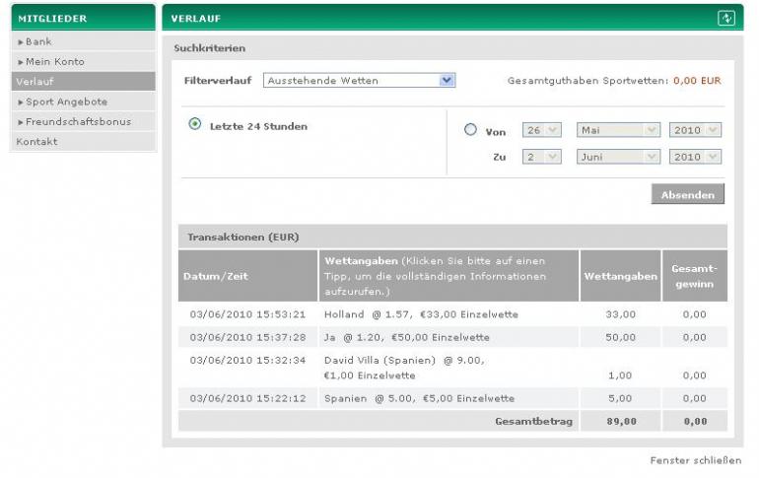The height and width of the screenshot is (478, 759).
Task: Click the Fenster schließen link
Action: (696, 460)
